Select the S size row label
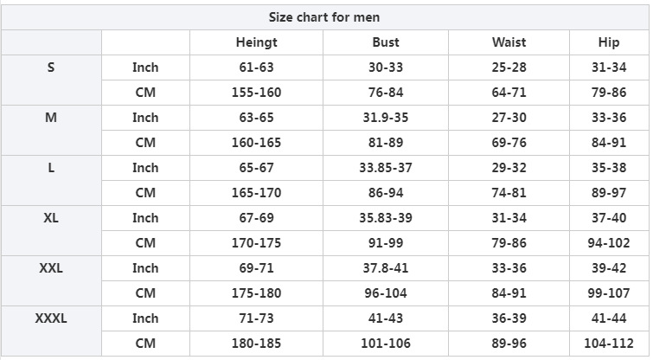This screenshot has width=653, height=360. [x=51, y=67]
